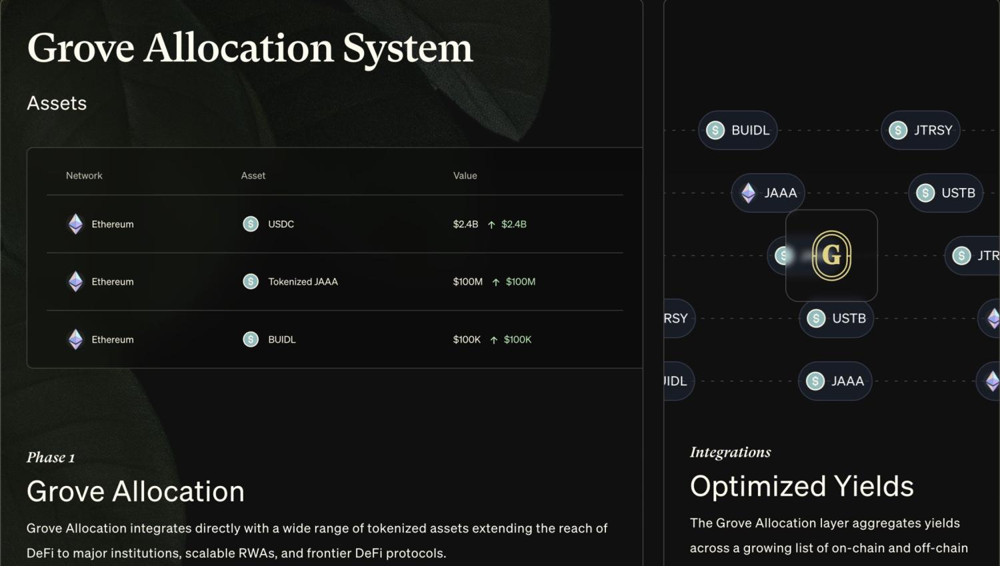Select the JAAA chip with dollar icon

[835, 381]
